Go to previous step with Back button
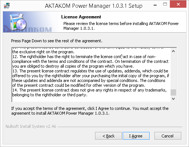The height and width of the screenshot is (147, 189). click(x=108, y=136)
